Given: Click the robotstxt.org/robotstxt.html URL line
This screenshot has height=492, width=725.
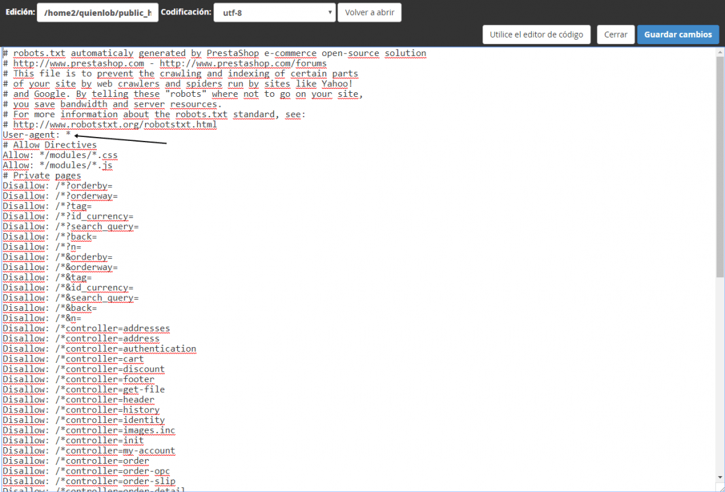Looking at the screenshot, I should click(110, 124).
